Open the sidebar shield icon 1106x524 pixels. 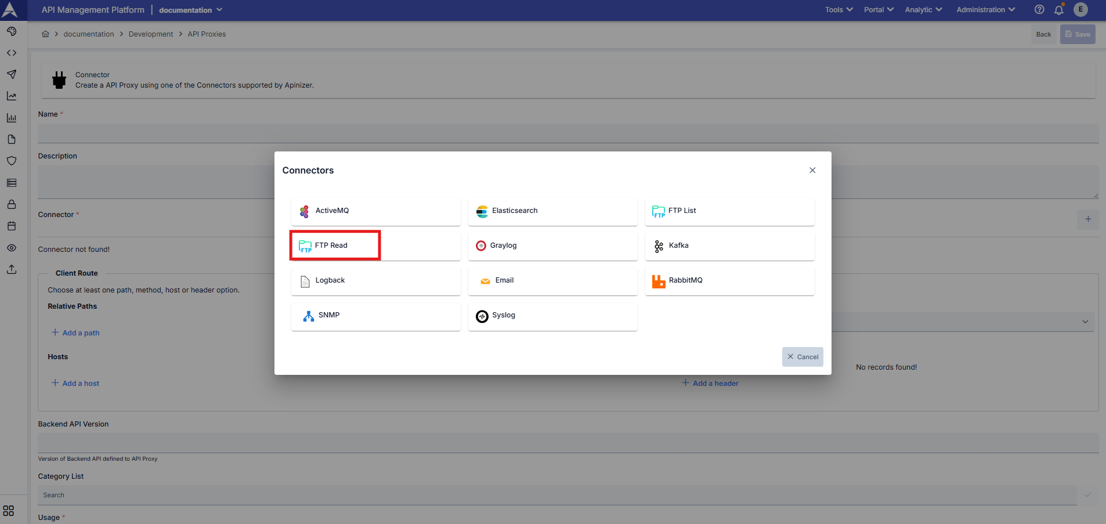pyautogui.click(x=12, y=161)
